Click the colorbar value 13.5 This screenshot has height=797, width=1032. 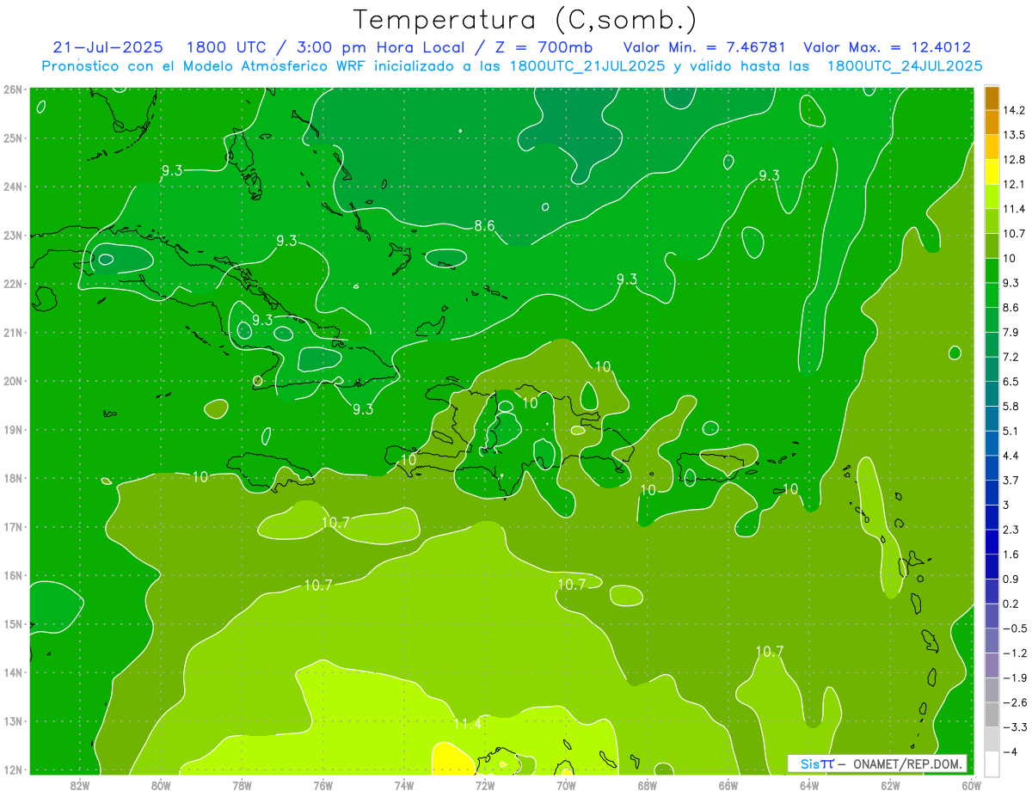click(1014, 135)
